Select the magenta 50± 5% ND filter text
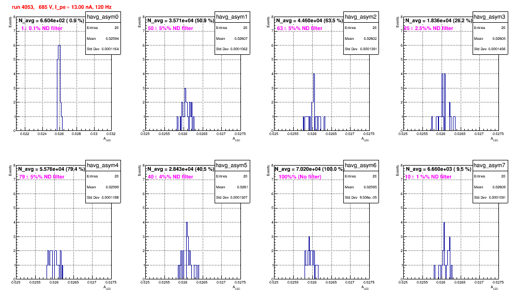The width and height of the screenshot is (516, 297). pyautogui.click(x=171, y=28)
